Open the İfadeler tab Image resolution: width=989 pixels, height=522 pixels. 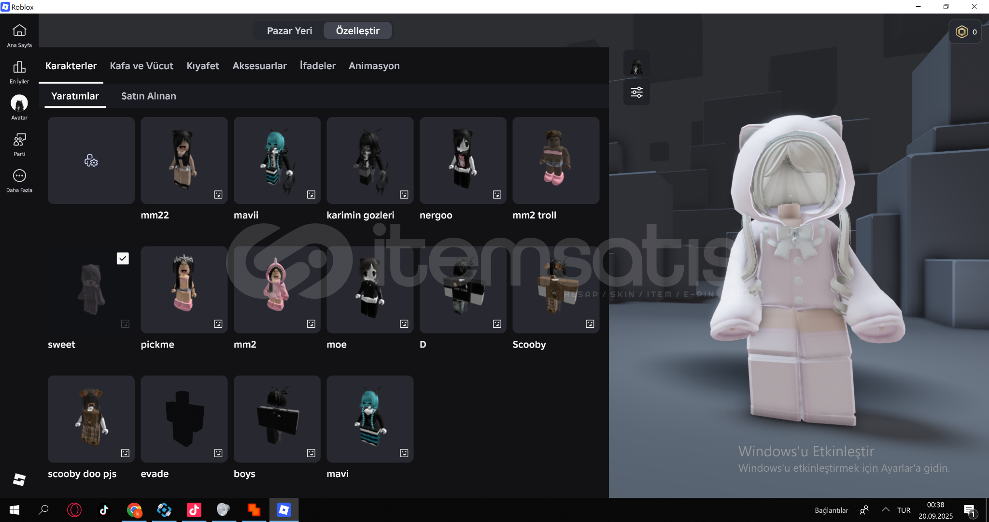pos(317,66)
